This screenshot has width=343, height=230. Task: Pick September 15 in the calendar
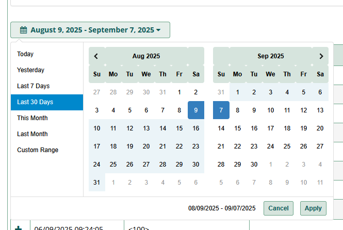pyautogui.click(x=238, y=128)
